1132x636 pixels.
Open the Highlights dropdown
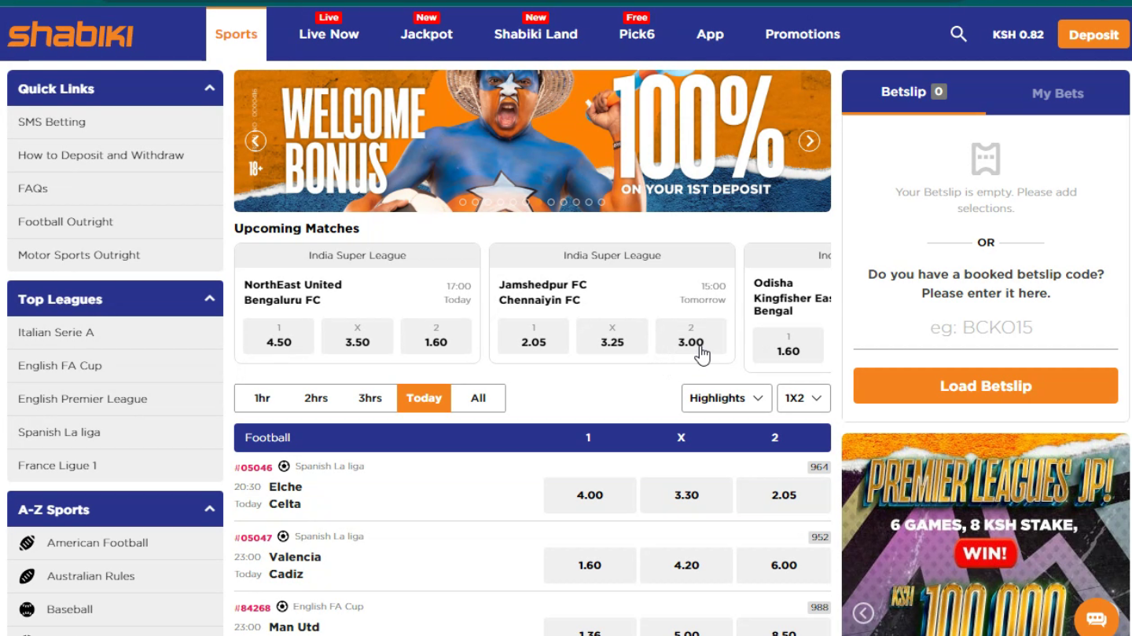click(x=726, y=398)
